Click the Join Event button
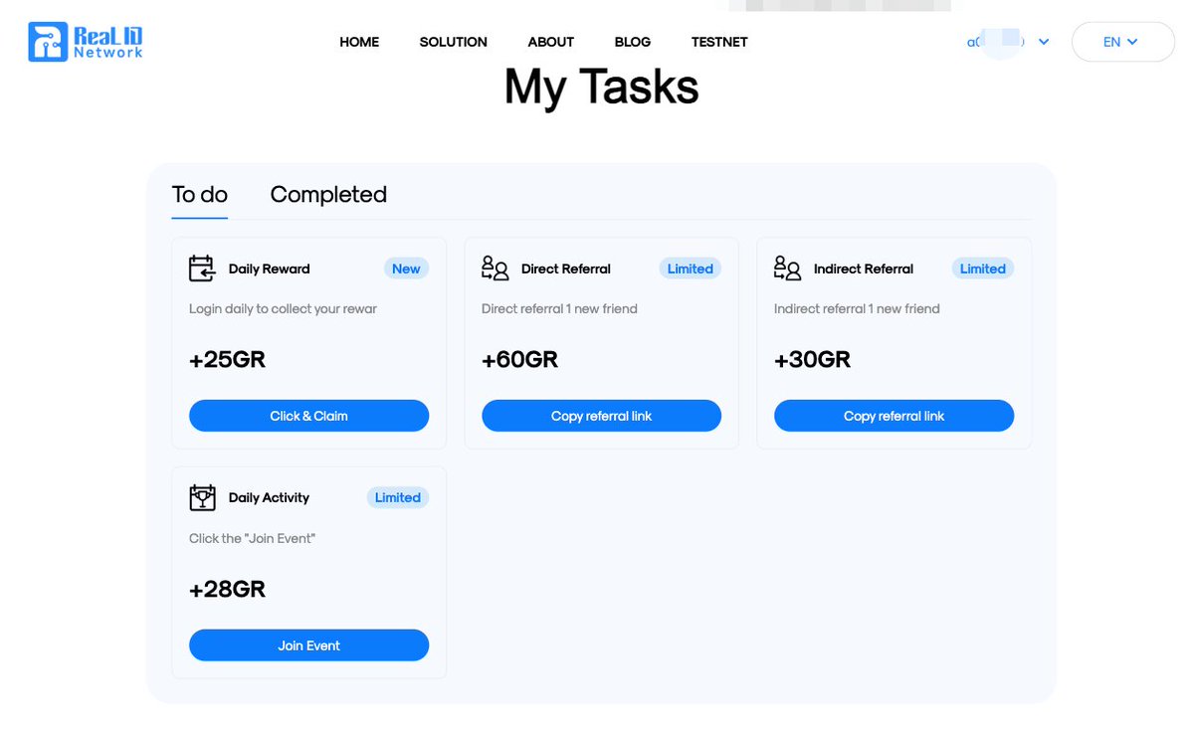Screen dimensions: 1194x729 click(x=308, y=645)
